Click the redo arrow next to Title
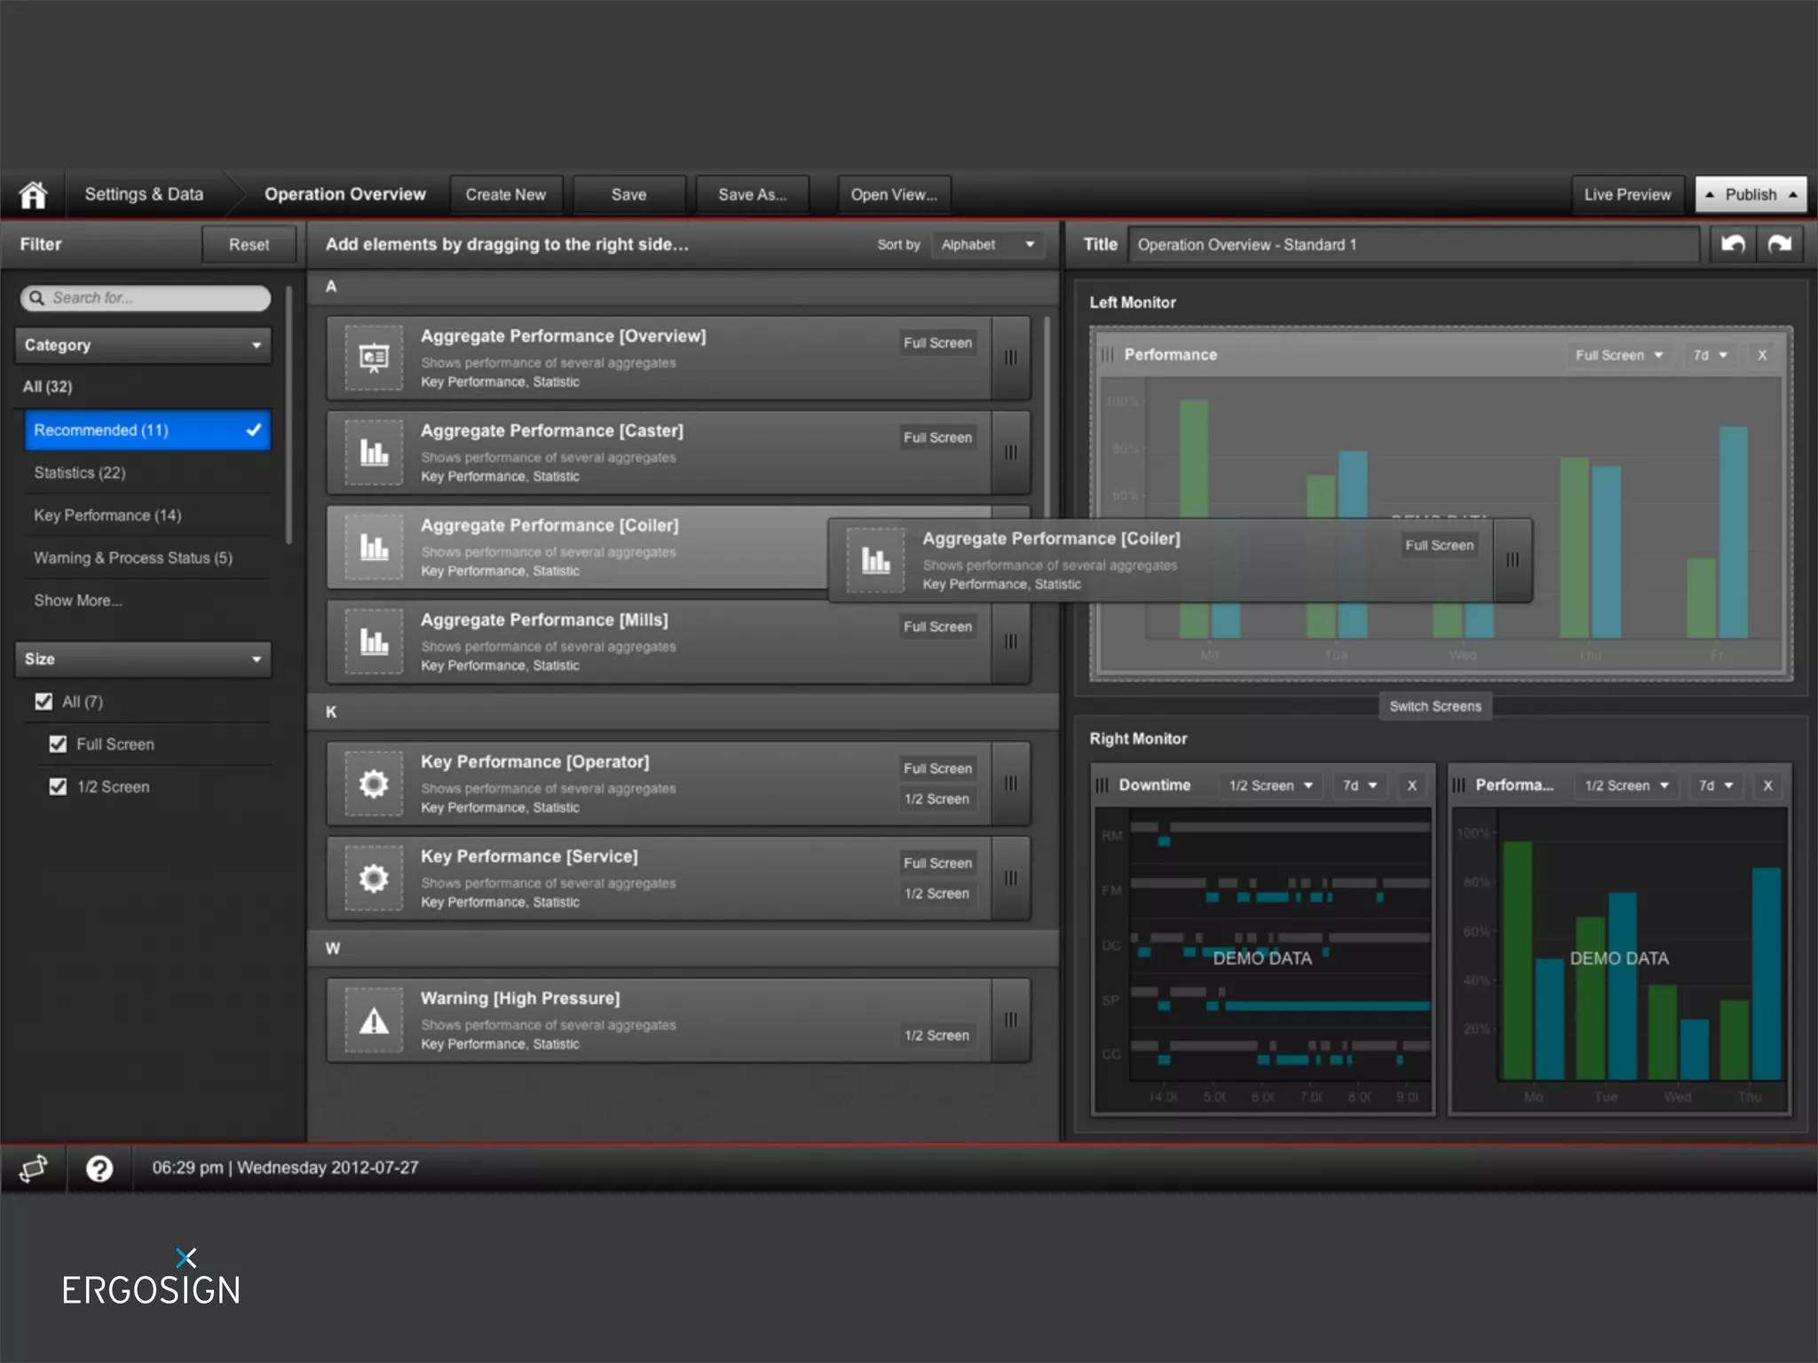The height and width of the screenshot is (1363, 1818). click(x=1779, y=244)
